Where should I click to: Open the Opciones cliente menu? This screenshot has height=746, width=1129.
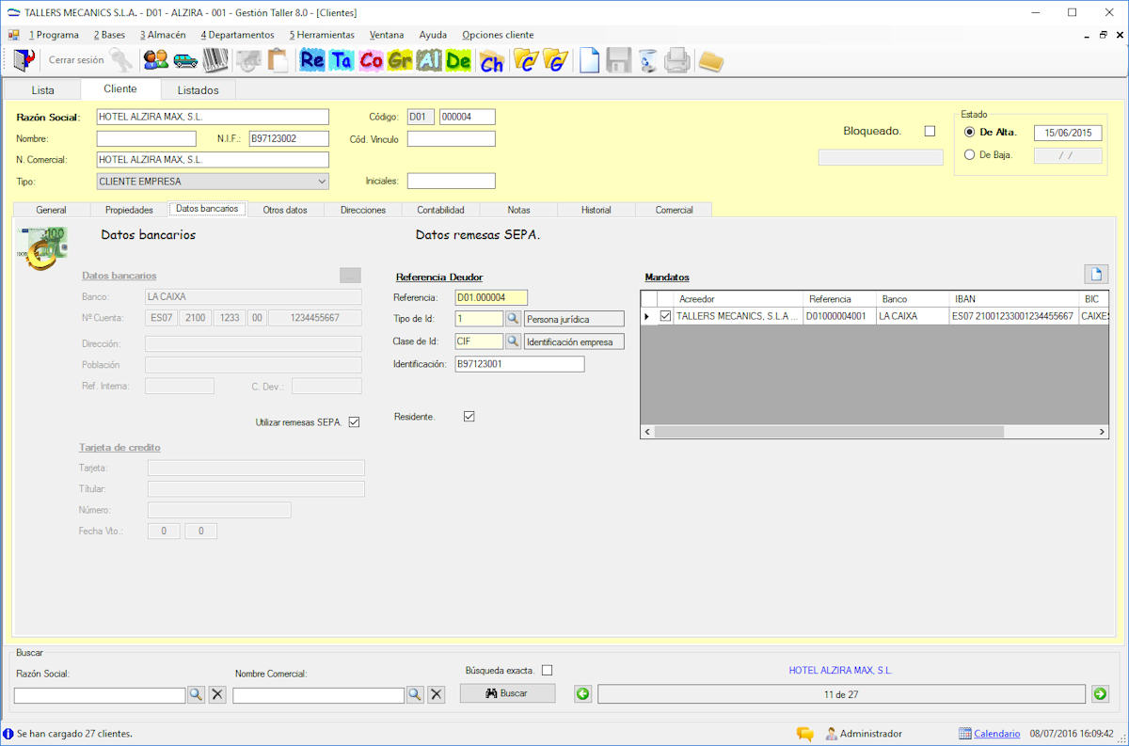[x=498, y=35]
